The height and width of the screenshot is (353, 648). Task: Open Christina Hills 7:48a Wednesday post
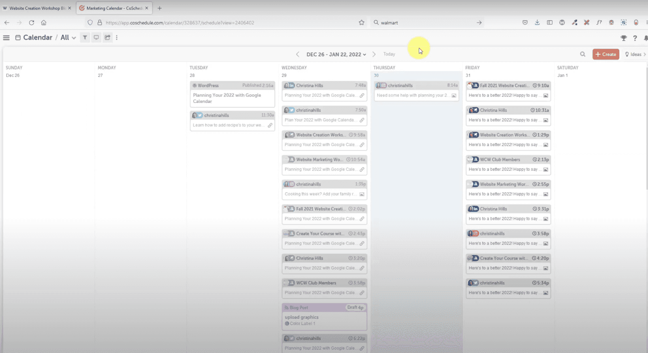click(324, 91)
